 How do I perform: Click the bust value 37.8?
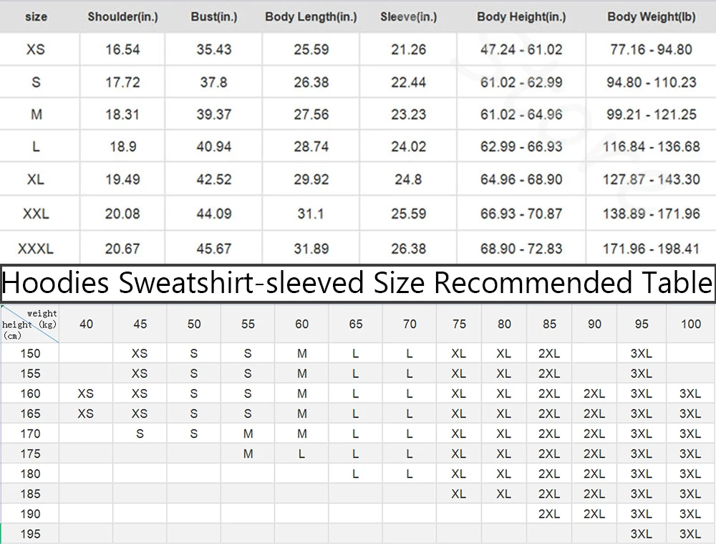coord(213,82)
